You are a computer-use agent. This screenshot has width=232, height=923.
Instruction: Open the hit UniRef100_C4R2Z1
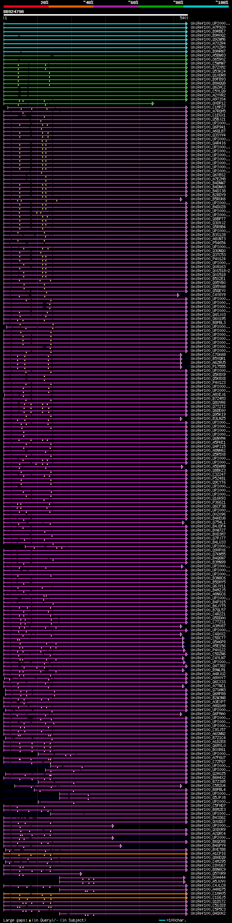point(208,614)
